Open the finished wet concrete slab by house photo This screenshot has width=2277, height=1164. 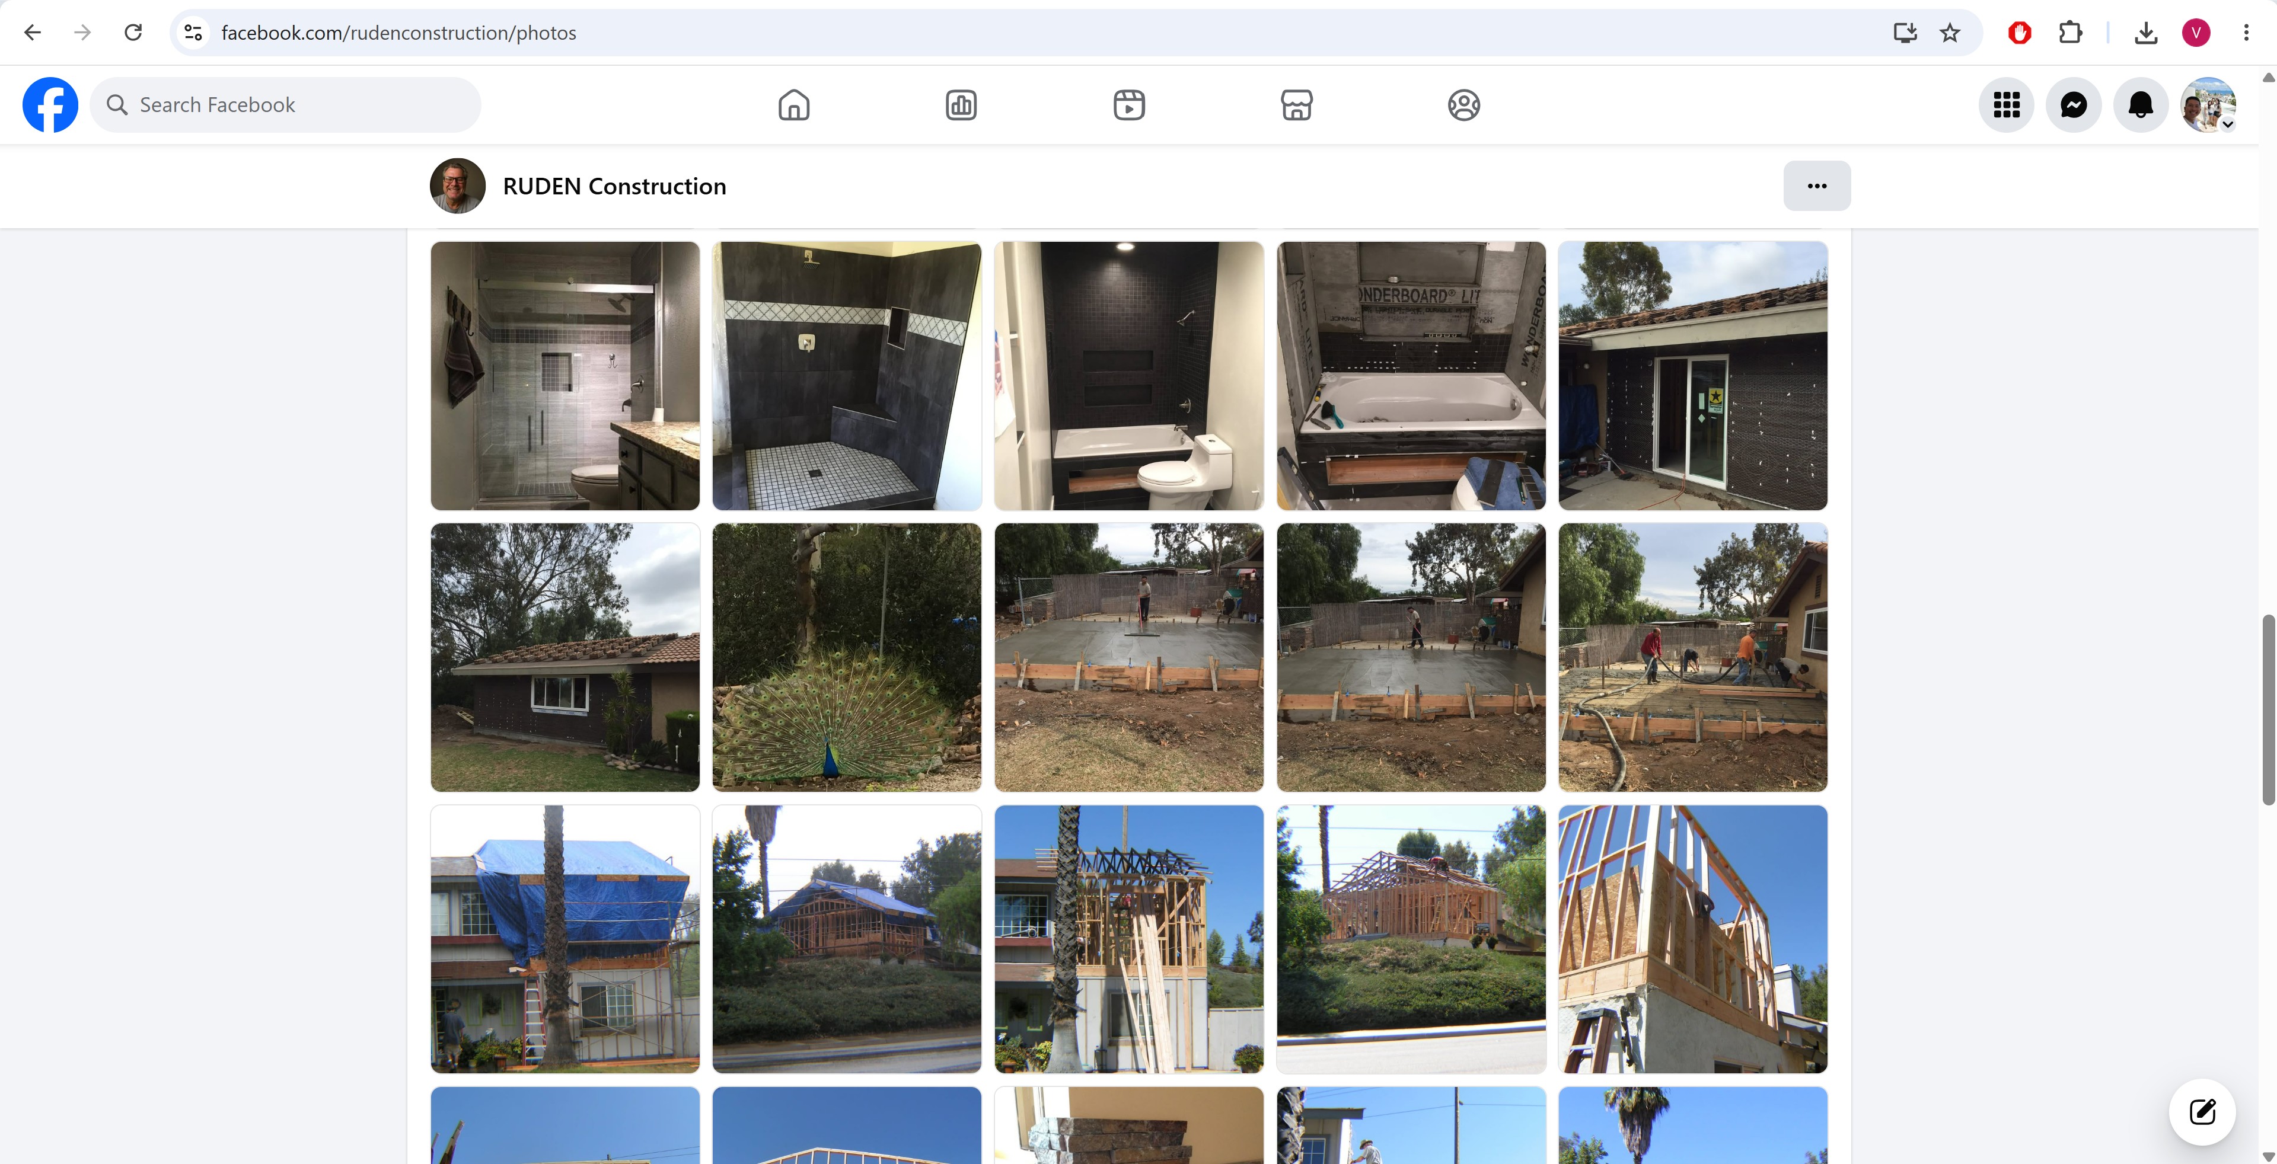click(1412, 657)
